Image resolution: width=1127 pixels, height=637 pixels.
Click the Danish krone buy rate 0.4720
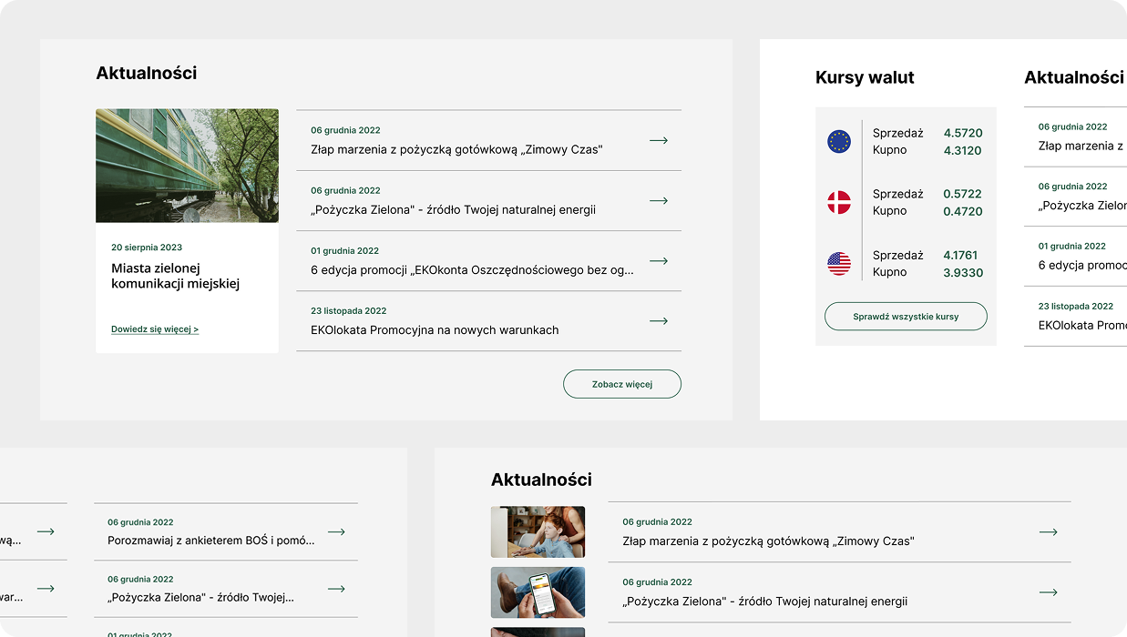tap(963, 211)
